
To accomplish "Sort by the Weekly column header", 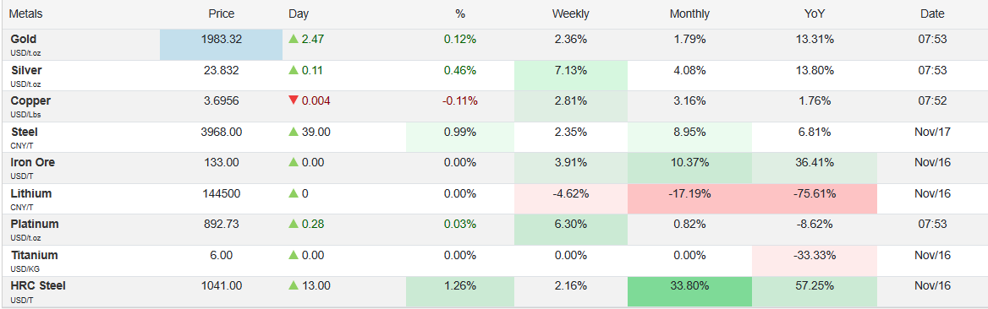I will (570, 14).
